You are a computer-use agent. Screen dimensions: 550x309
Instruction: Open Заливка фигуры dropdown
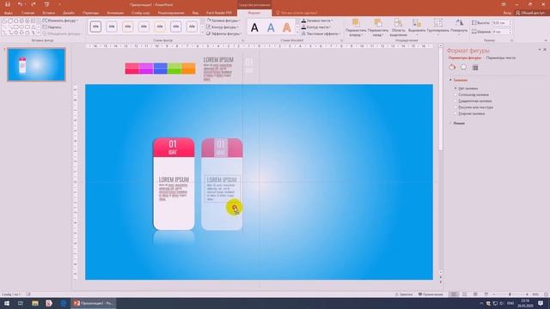click(x=223, y=21)
